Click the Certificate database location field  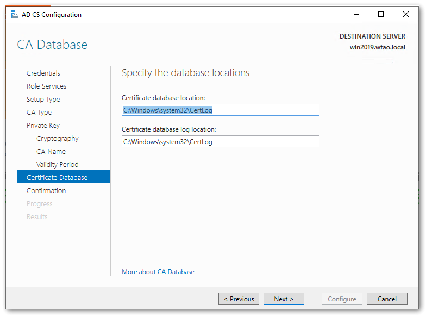click(220, 110)
